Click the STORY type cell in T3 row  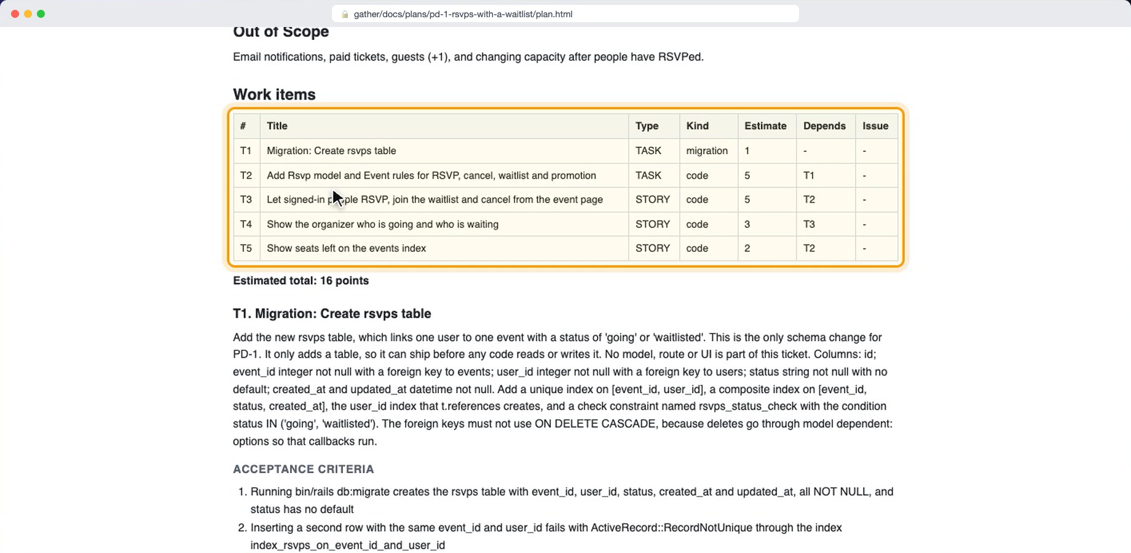click(x=653, y=200)
